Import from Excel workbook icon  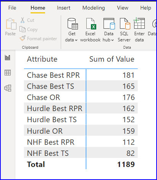(91, 24)
